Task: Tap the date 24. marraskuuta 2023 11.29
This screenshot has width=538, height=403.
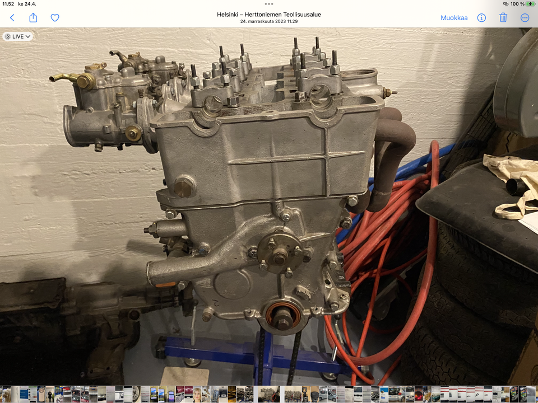Action: point(269,21)
